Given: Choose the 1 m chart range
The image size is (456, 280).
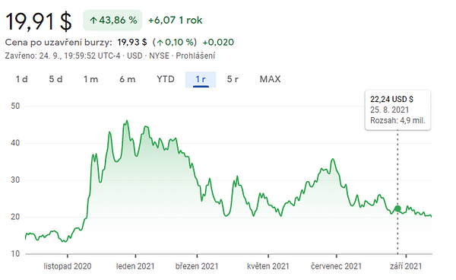Looking at the screenshot, I should [91, 79].
